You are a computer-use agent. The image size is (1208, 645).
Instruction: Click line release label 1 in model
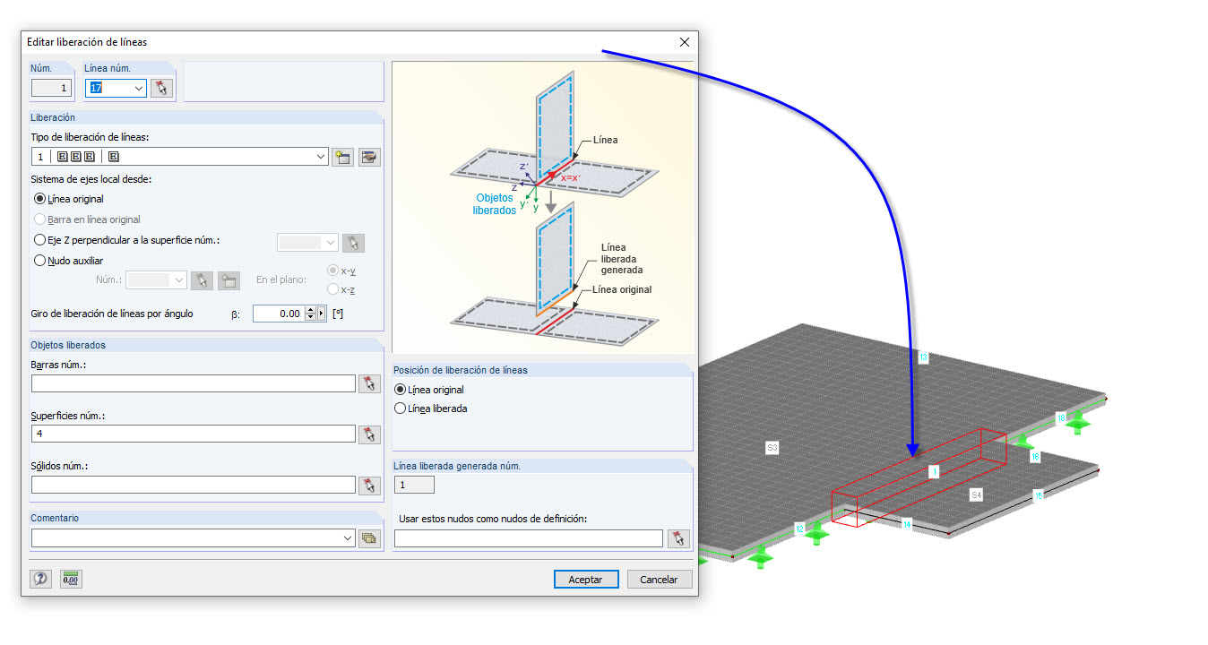934,471
